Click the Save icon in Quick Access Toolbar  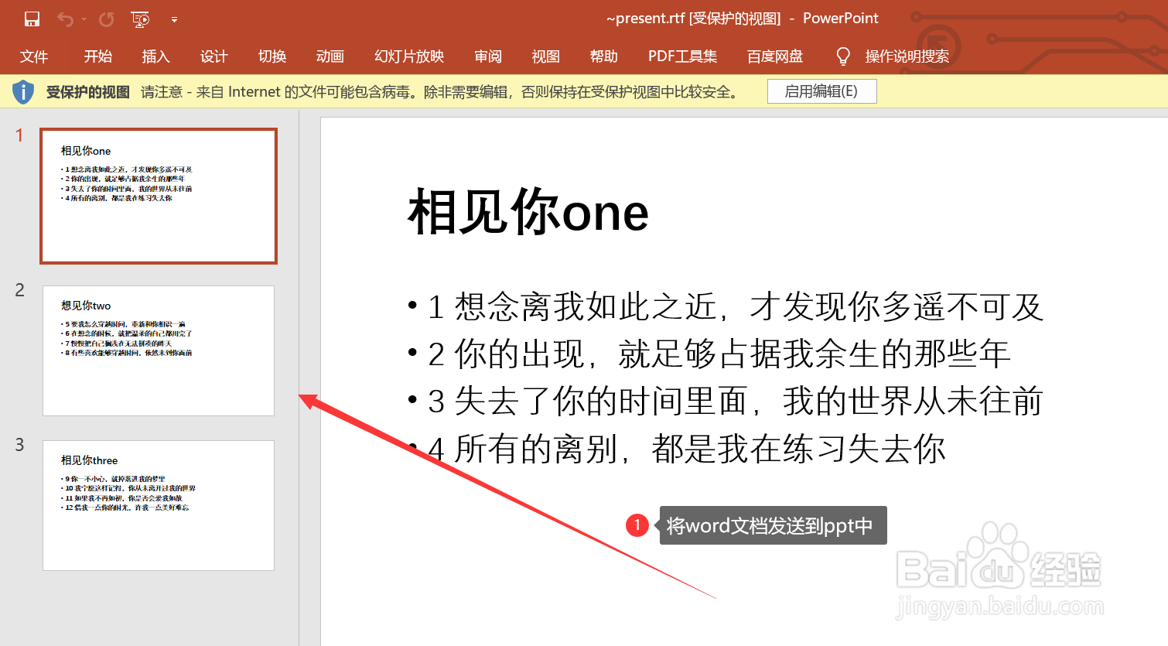(x=31, y=18)
